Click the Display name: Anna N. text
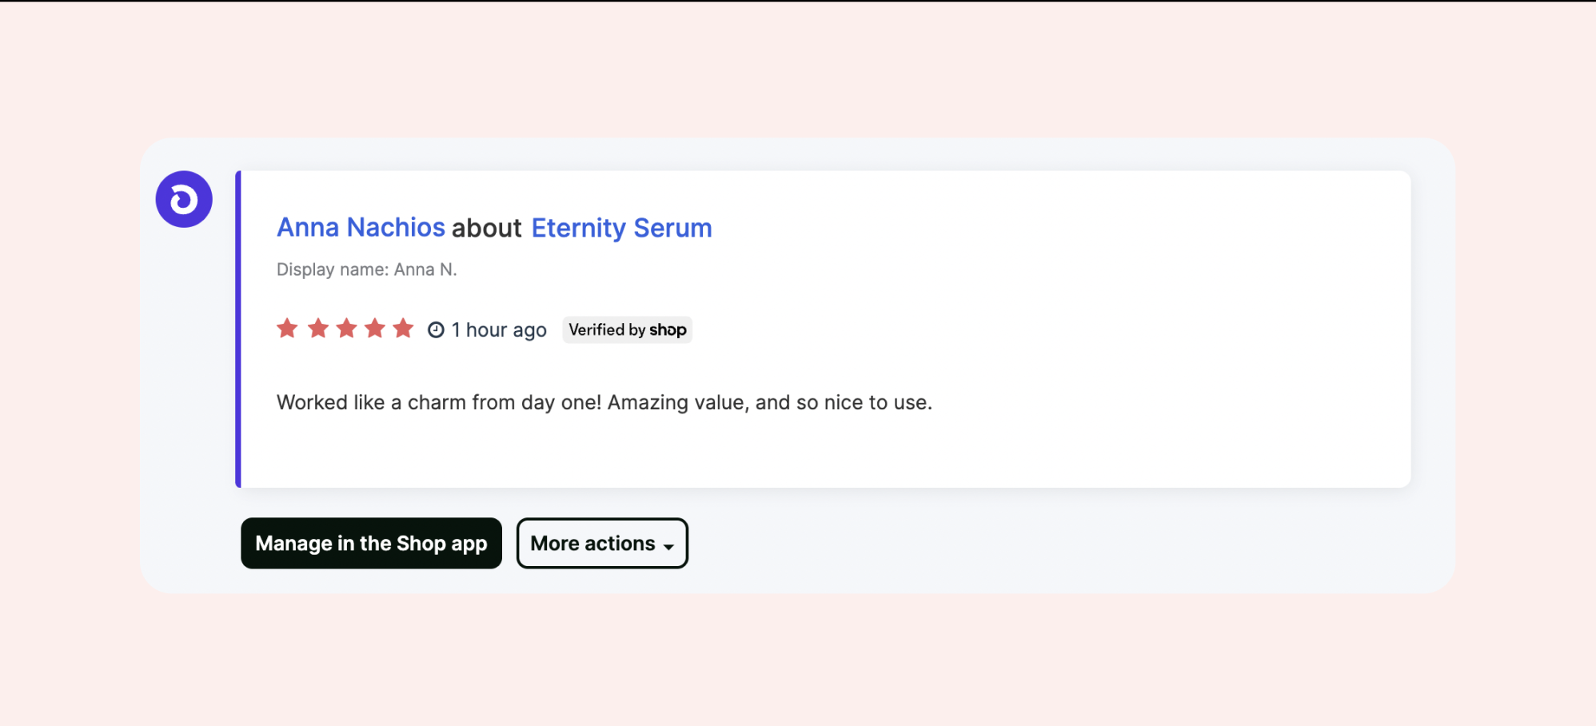Screen dimensions: 1596x726 [x=367, y=269]
